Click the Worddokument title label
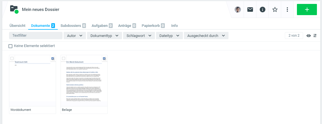The width and height of the screenshot is (322, 124). [21, 110]
